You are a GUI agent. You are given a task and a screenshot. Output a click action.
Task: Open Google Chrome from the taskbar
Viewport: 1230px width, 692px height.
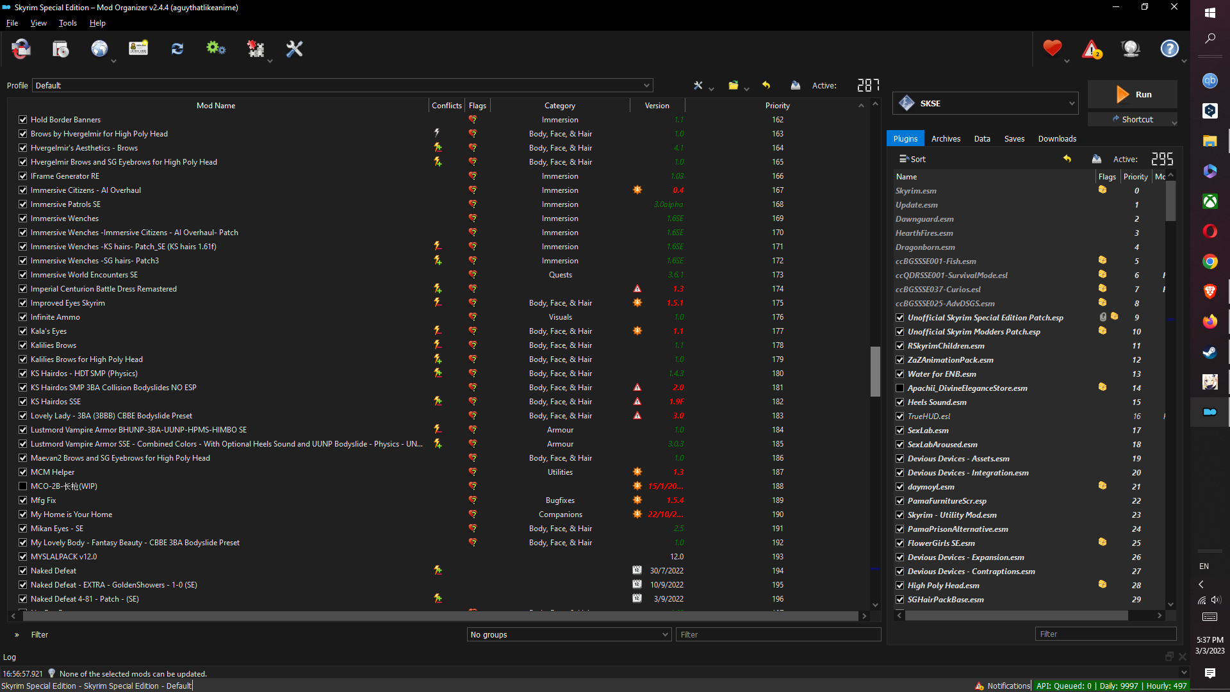click(1209, 261)
